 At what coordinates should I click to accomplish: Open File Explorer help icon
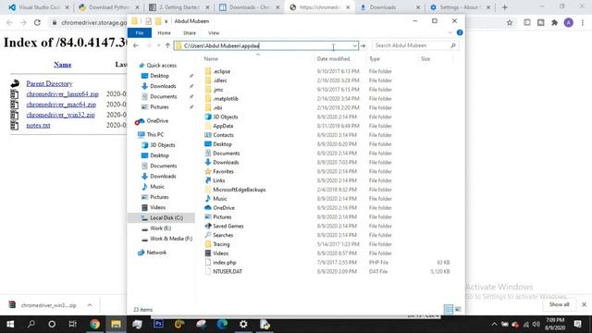(x=460, y=33)
